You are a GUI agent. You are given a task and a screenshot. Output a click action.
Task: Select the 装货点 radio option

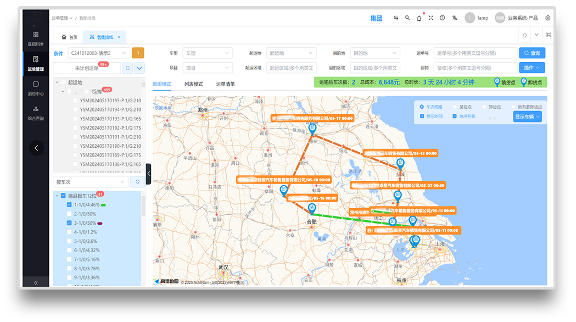click(455, 107)
